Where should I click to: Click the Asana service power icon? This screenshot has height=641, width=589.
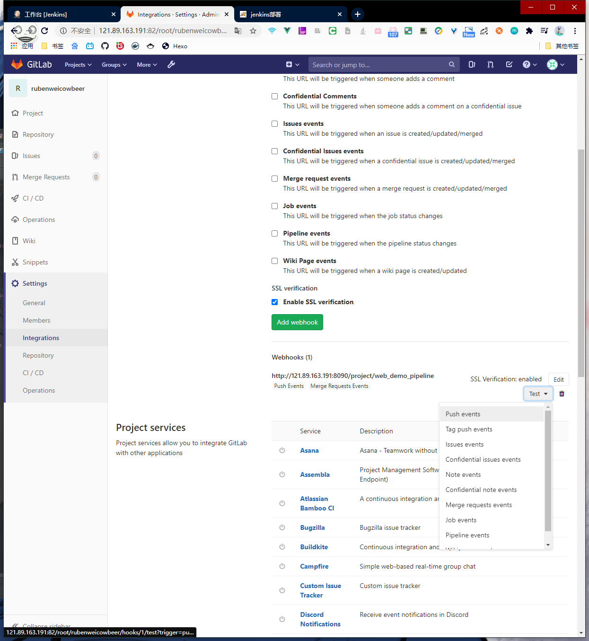coord(282,450)
